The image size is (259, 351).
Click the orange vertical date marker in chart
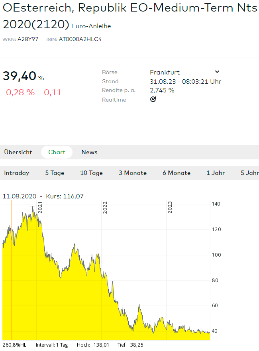click(11, 271)
